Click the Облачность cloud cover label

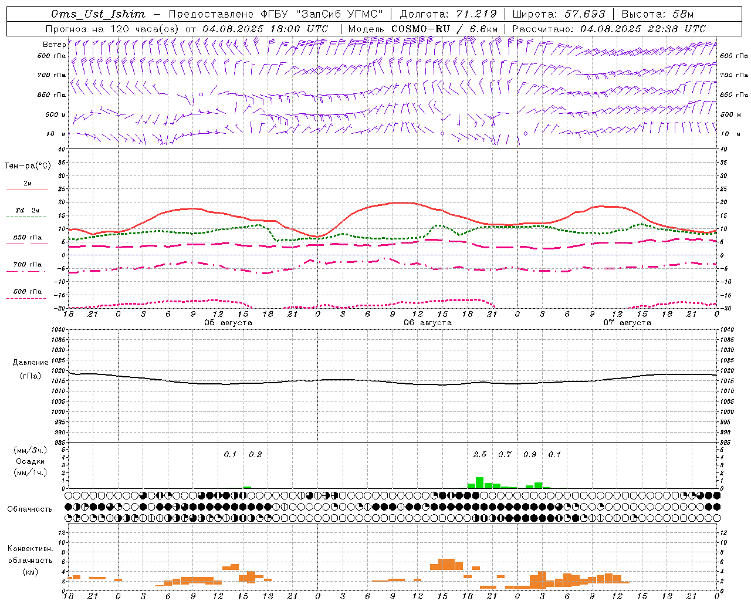point(30,509)
